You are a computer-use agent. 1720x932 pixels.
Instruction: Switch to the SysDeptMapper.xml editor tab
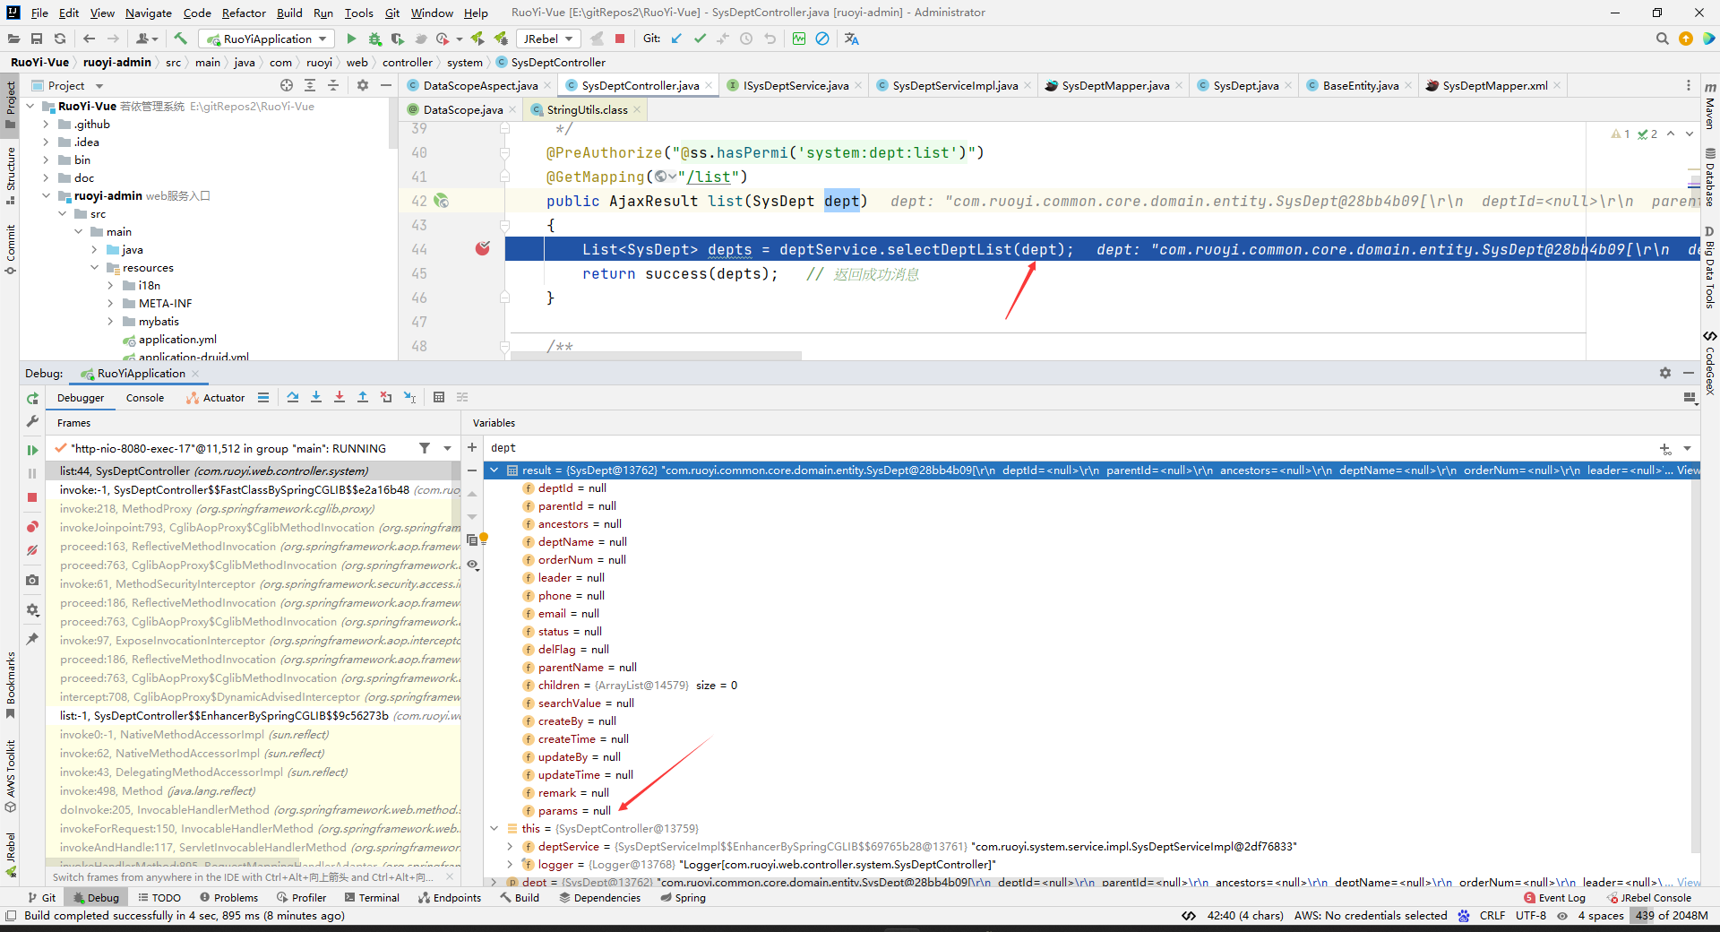coord(1494,85)
